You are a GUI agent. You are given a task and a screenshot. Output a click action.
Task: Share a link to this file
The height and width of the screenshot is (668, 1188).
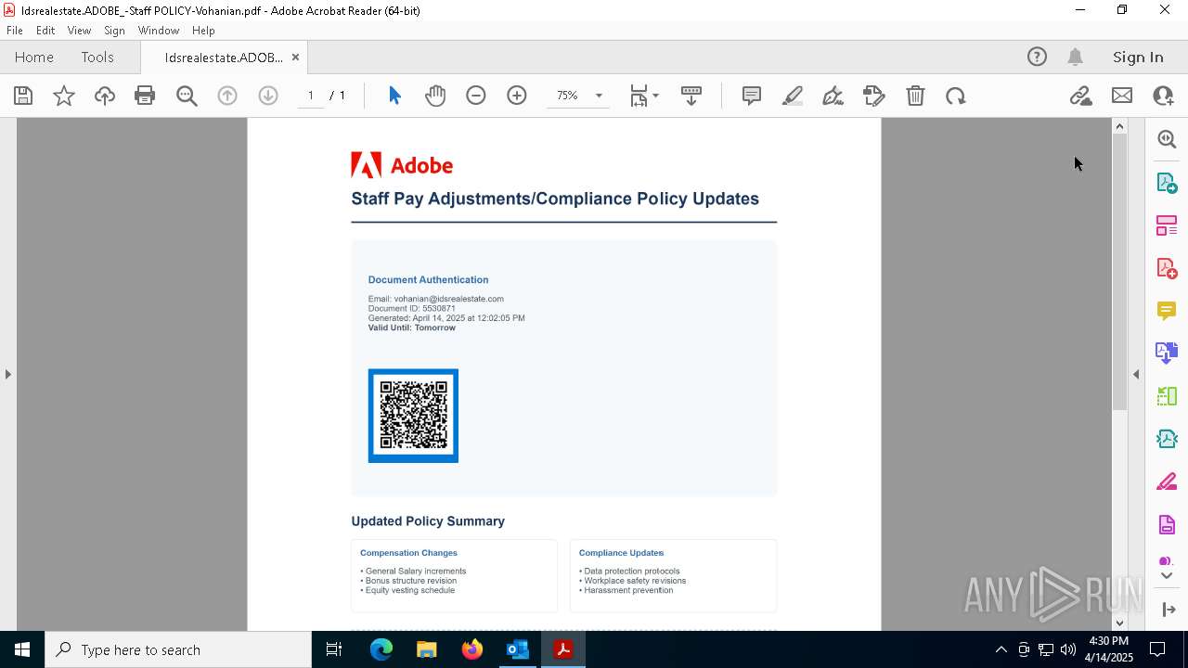coord(1080,96)
